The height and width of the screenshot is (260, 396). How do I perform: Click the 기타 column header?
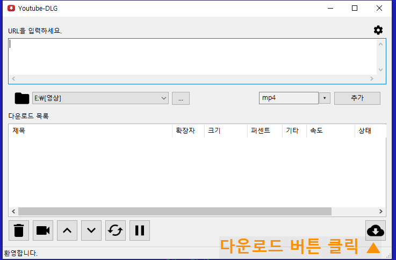[x=294, y=131]
